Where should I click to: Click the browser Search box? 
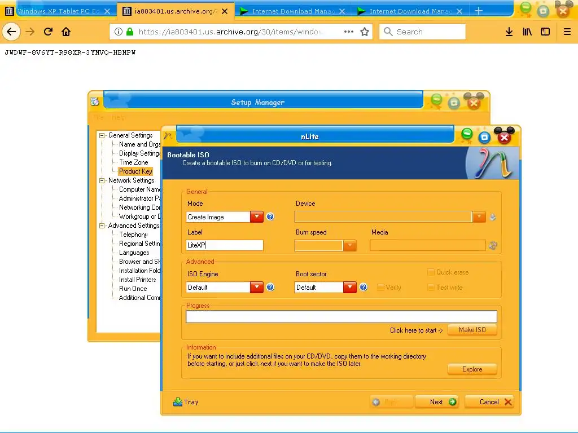[422, 32]
